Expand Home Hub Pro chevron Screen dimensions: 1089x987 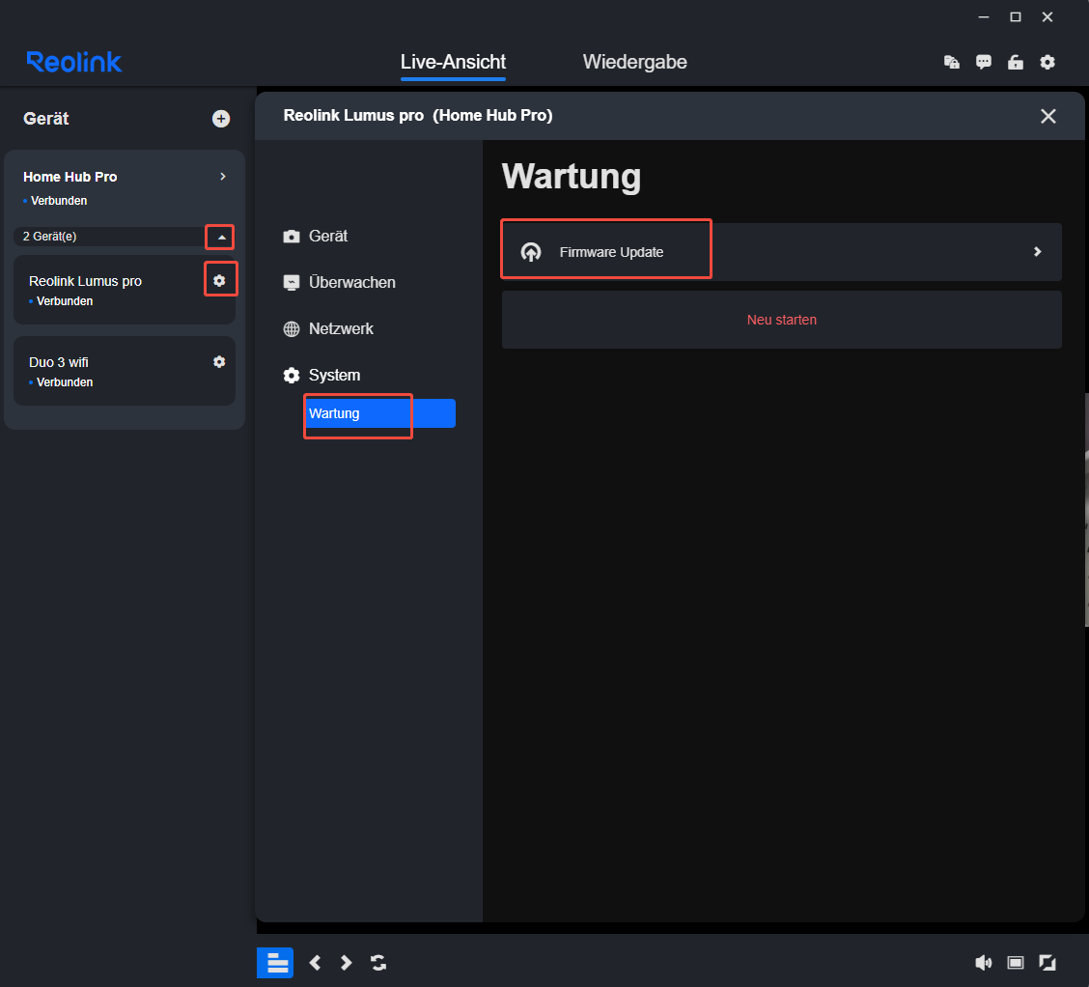pyautogui.click(x=223, y=177)
